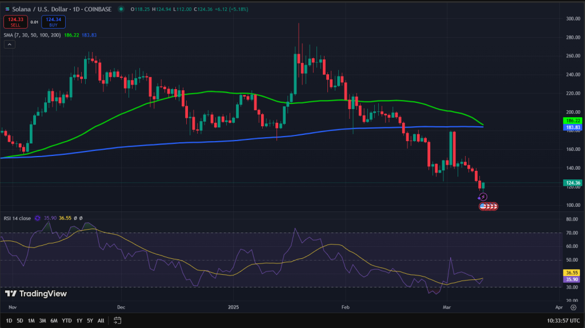Open the SMA indicator legend
This screenshot has width=585, height=328.
[32, 35]
